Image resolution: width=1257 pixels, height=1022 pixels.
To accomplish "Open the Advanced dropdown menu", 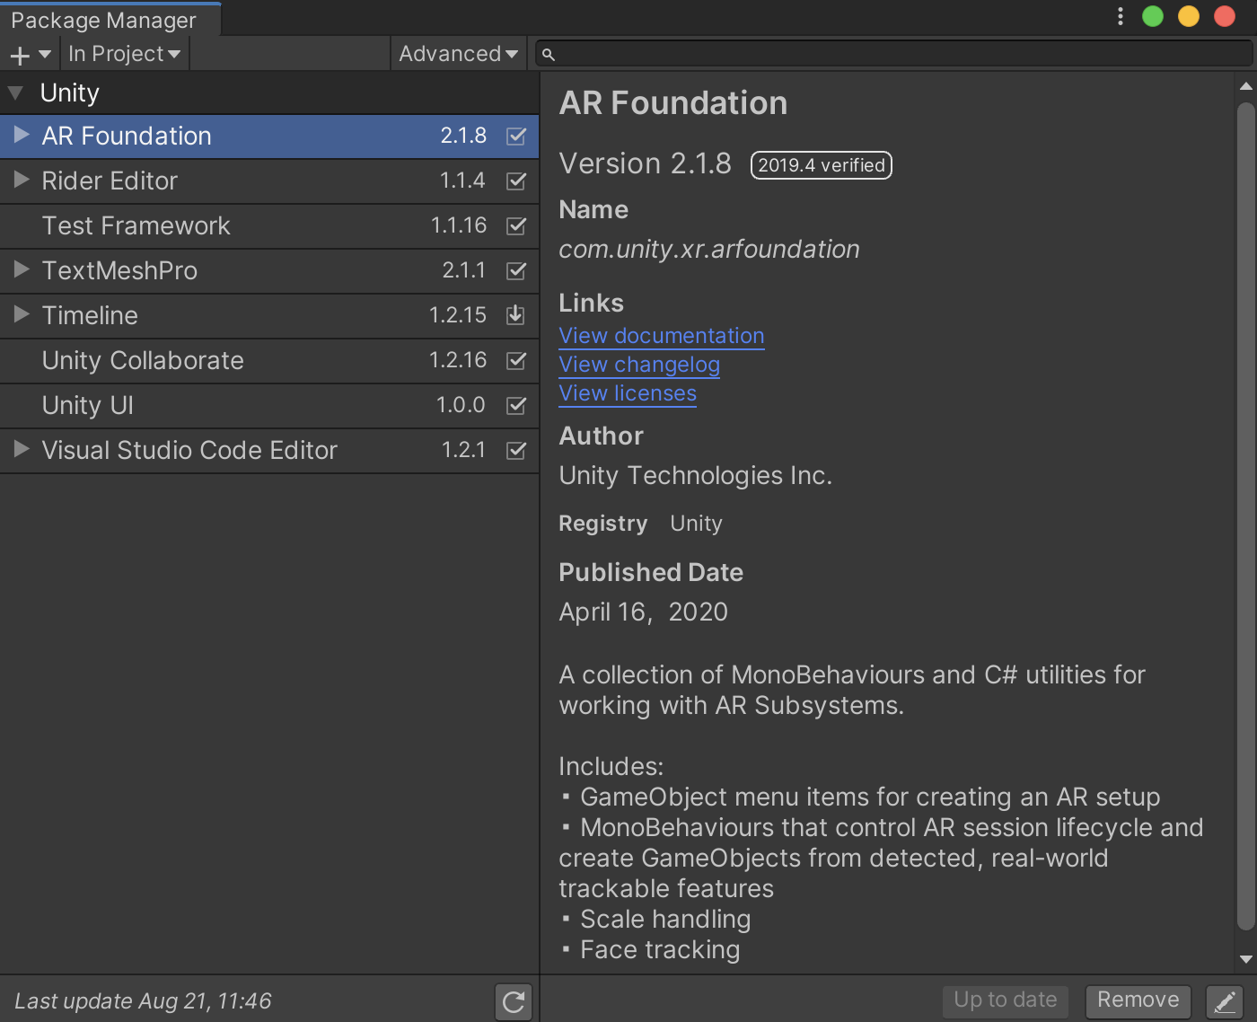I will (x=459, y=54).
